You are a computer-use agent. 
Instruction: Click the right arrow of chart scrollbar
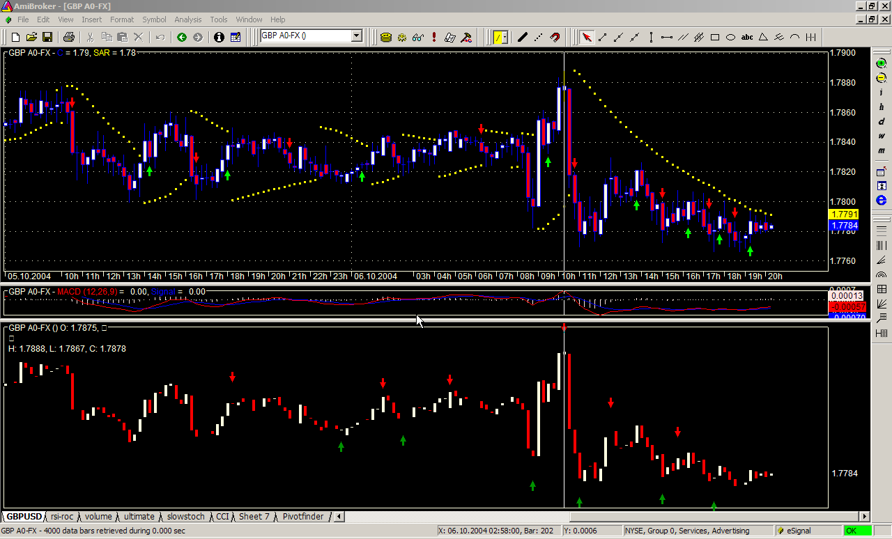click(x=865, y=517)
